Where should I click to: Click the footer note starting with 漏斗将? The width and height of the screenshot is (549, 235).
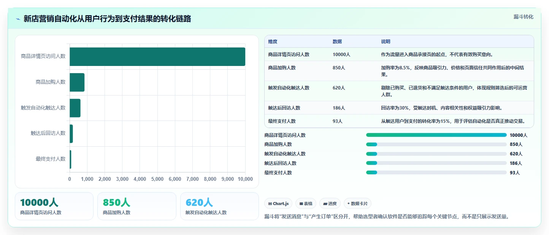coord(387,217)
